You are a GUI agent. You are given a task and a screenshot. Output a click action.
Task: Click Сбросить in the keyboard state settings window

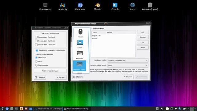(40, 77)
